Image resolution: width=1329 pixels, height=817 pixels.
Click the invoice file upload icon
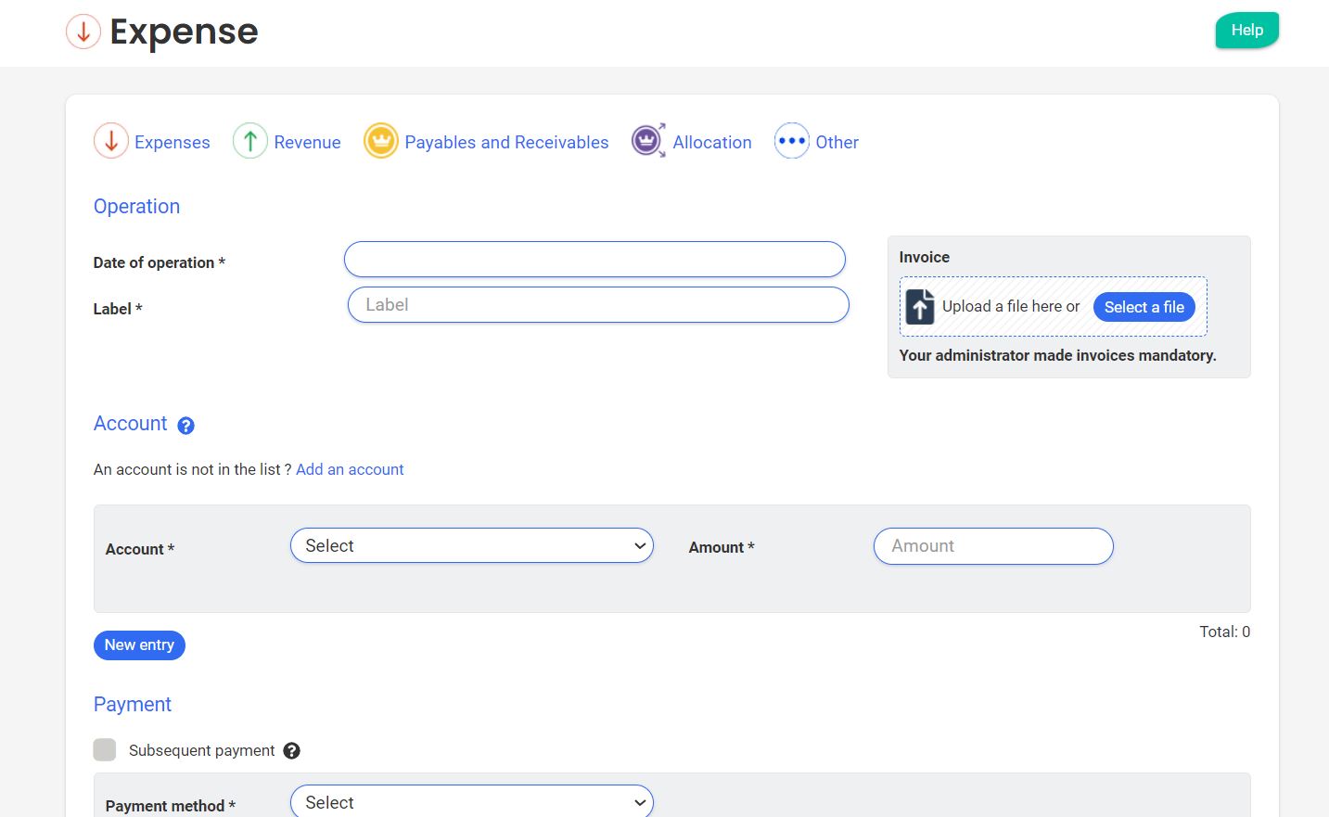point(920,307)
